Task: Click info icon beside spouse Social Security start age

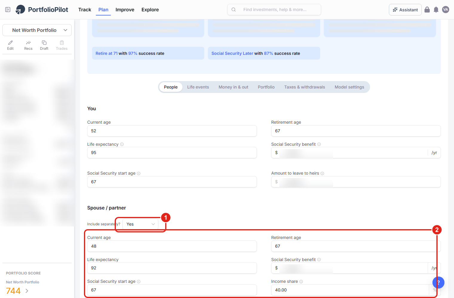Action: click(139, 282)
